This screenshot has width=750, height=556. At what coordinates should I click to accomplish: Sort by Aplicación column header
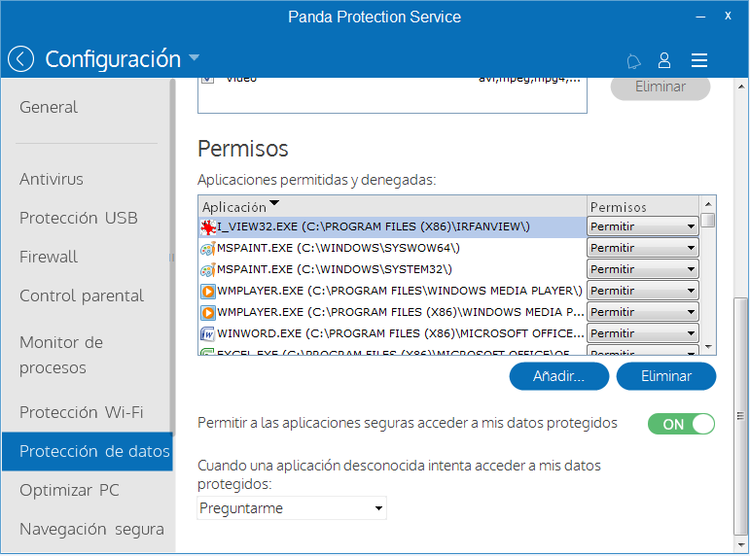coord(392,206)
